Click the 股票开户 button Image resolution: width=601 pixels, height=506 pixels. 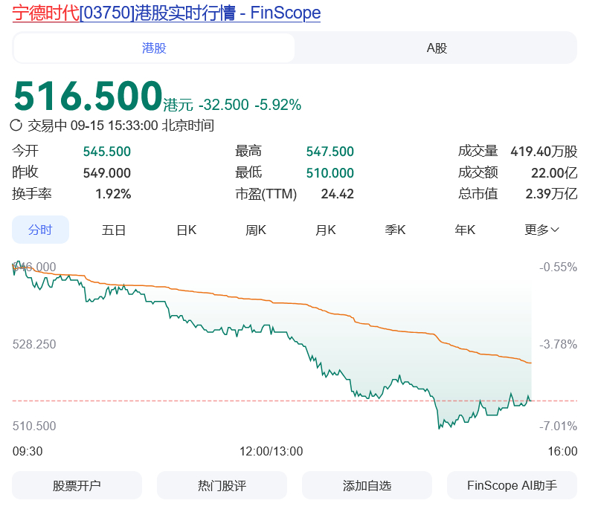point(77,485)
